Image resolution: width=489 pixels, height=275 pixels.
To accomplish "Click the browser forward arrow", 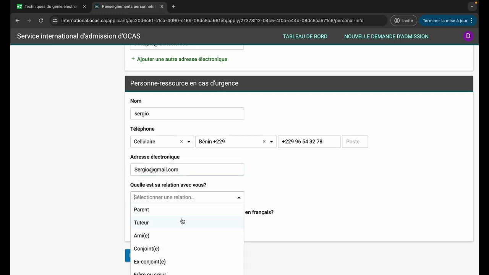I will click(29, 21).
